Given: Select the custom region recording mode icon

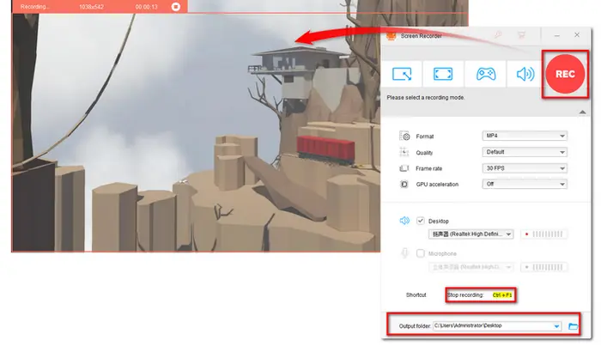Looking at the screenshot, I should point(402,74).
